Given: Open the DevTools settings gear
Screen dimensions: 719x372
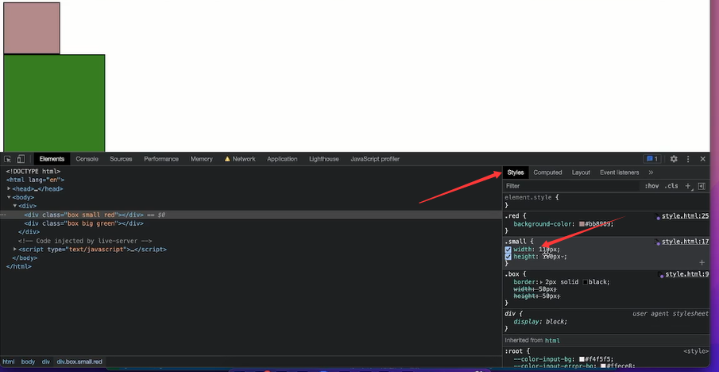Looking at the screenshot, I should click(674, 159).
